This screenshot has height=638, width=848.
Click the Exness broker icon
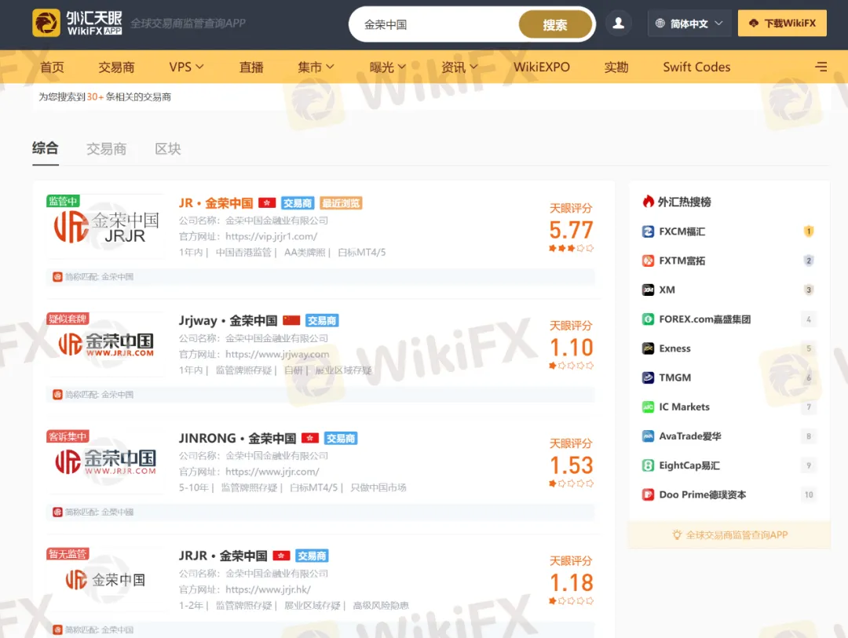[x=648, y=348]
